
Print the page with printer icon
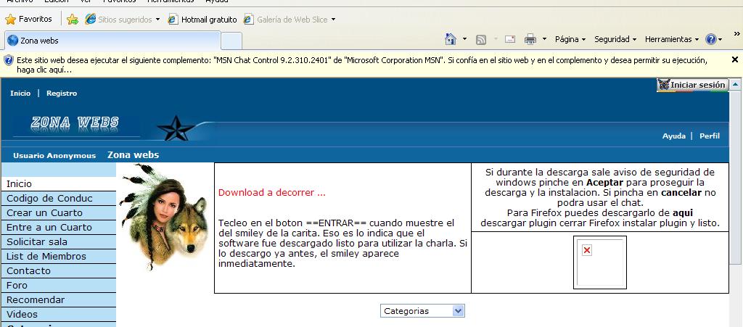point(530,39)
